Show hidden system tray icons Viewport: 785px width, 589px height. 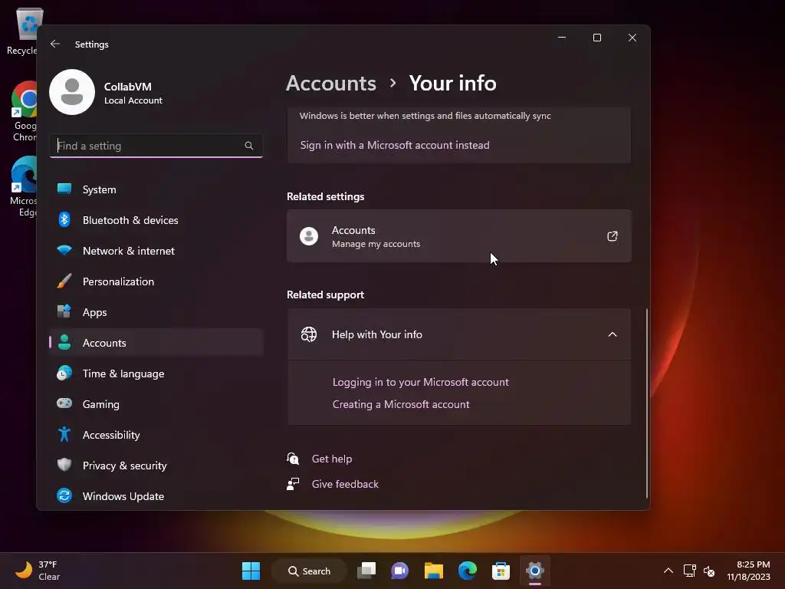tap(668, 571)
